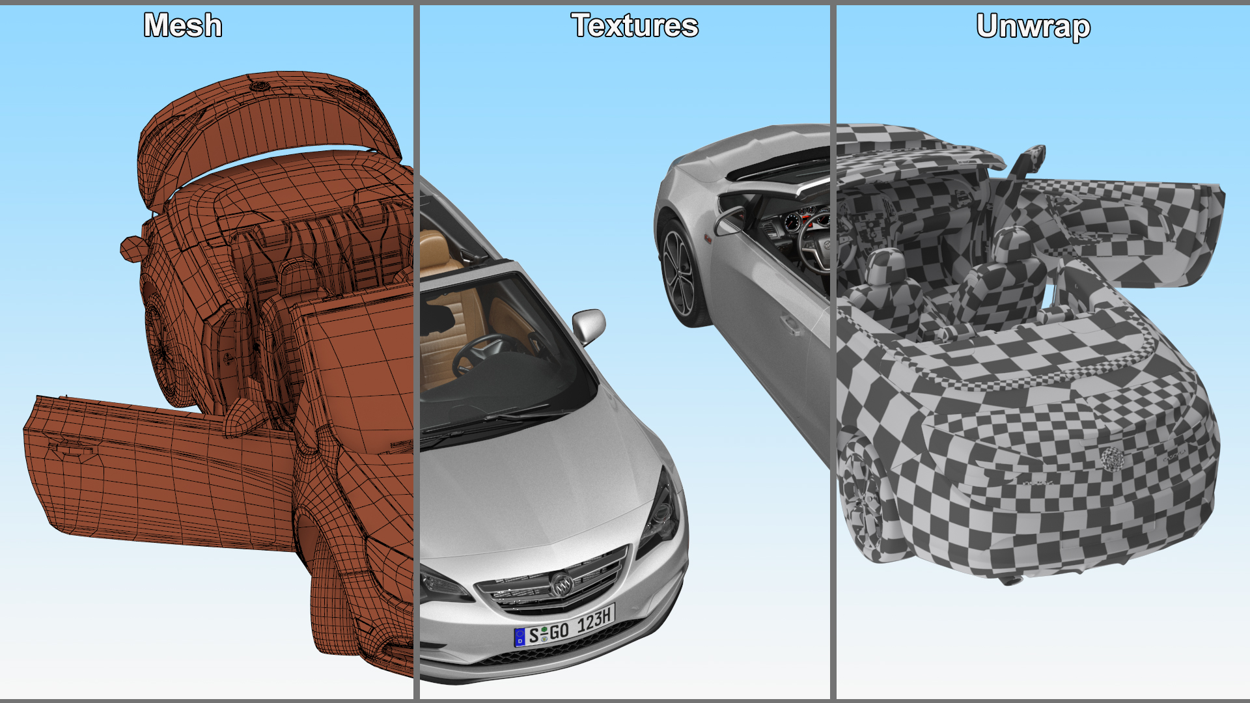Click the Mesh heading label
The height and width of the screenshot is (703, 1250).
point(183,26)
